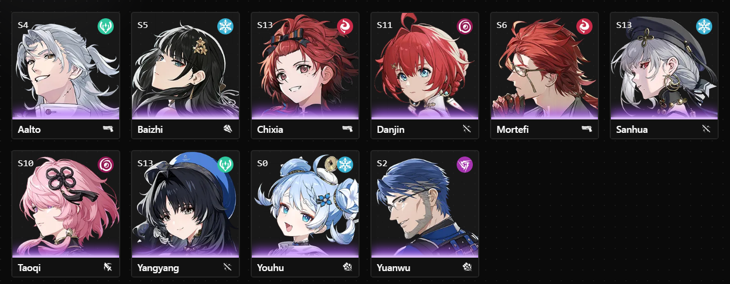Click Youhu's Glacio snowflake element icon
The height and width of the screenshot is (284, 730).
click(345, 165)
